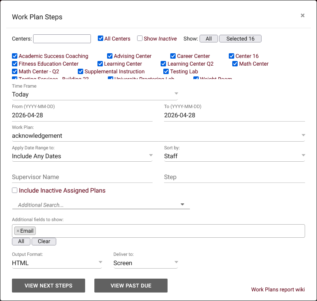
Task: Uncheck the Career Center checkbox
Action: click(173, 56)
